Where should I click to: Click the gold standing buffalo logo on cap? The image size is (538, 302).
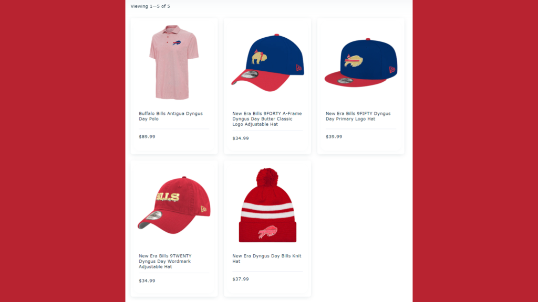point(259,57)
